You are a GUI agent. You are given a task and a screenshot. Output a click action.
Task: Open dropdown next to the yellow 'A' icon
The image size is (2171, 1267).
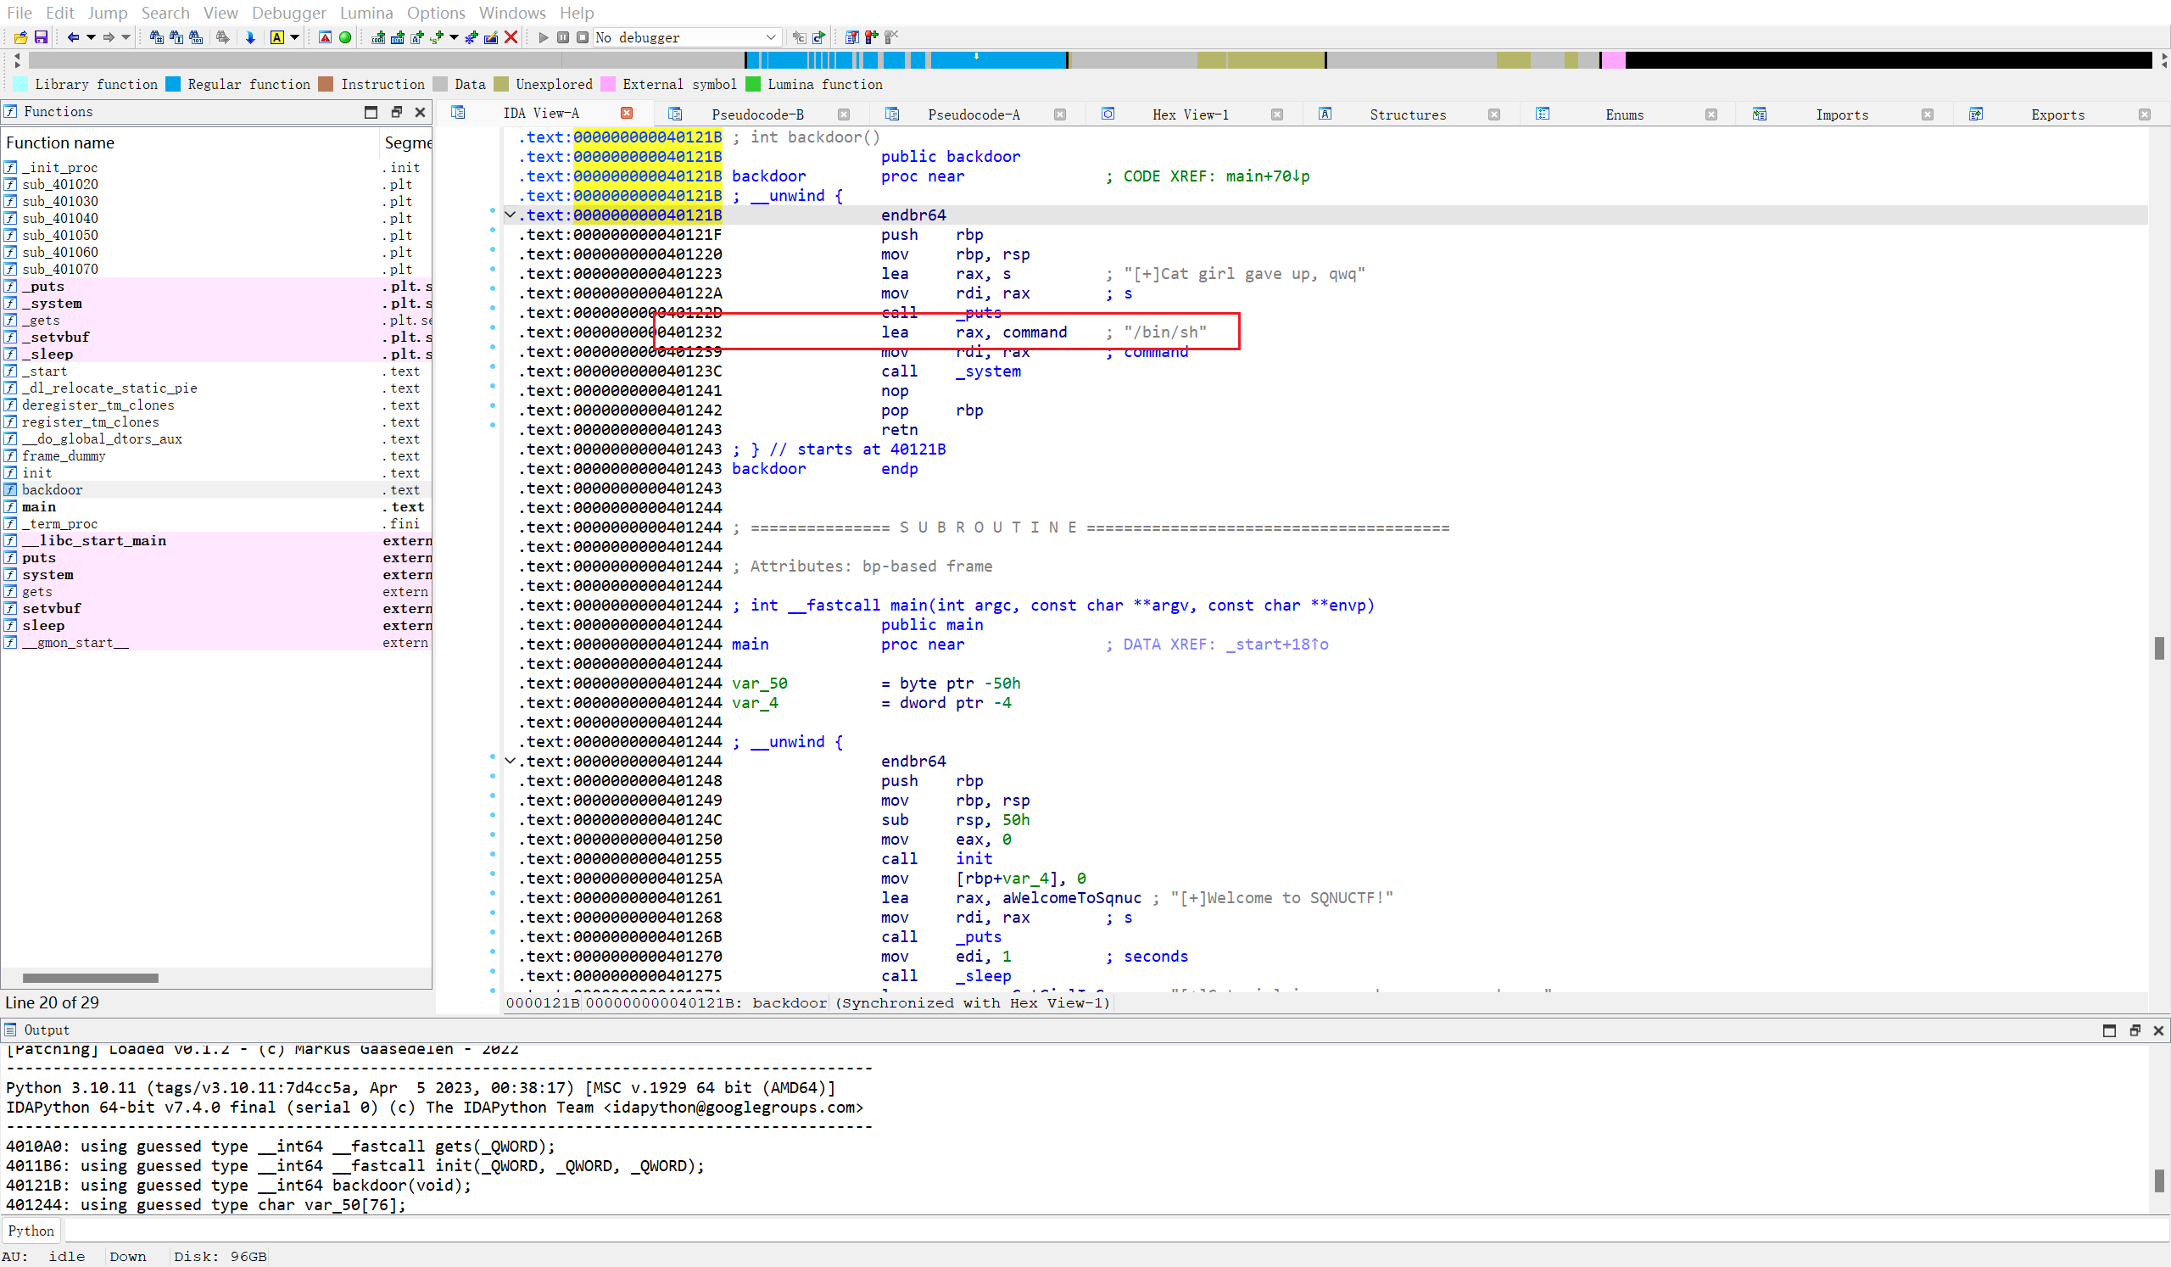[x=294, y=37]
